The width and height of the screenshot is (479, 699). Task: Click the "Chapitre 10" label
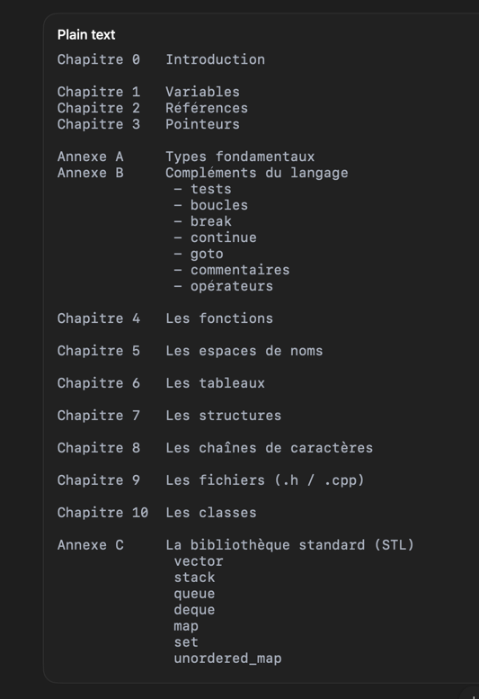point(102,513)
